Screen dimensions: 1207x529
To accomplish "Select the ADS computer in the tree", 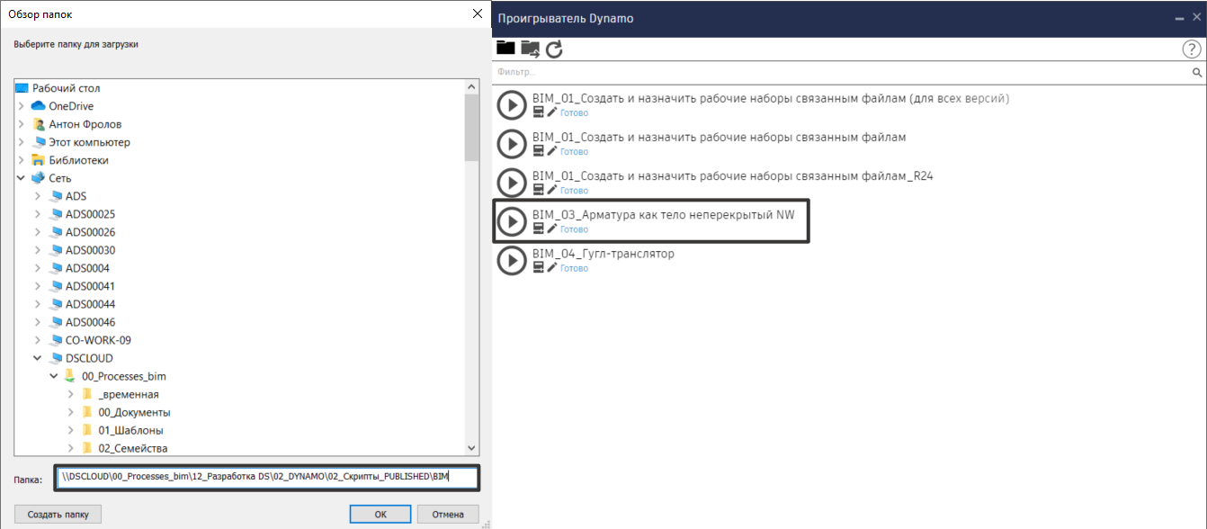I will click(x=76, y=196).
